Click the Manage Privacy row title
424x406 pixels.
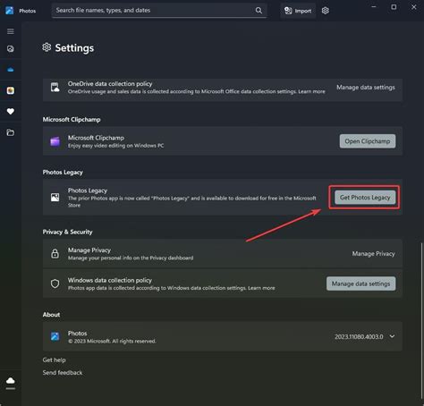point(89,250)
